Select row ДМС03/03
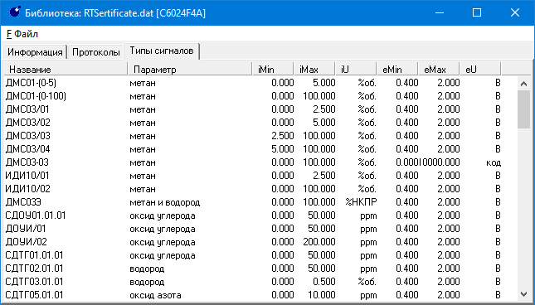Image resolution: width=535 pixels, height=305 pixels. click(253, 136)
